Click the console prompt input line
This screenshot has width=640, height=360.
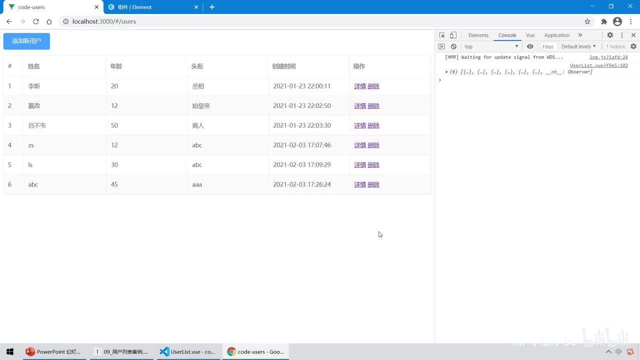click(x=537, y=80)
